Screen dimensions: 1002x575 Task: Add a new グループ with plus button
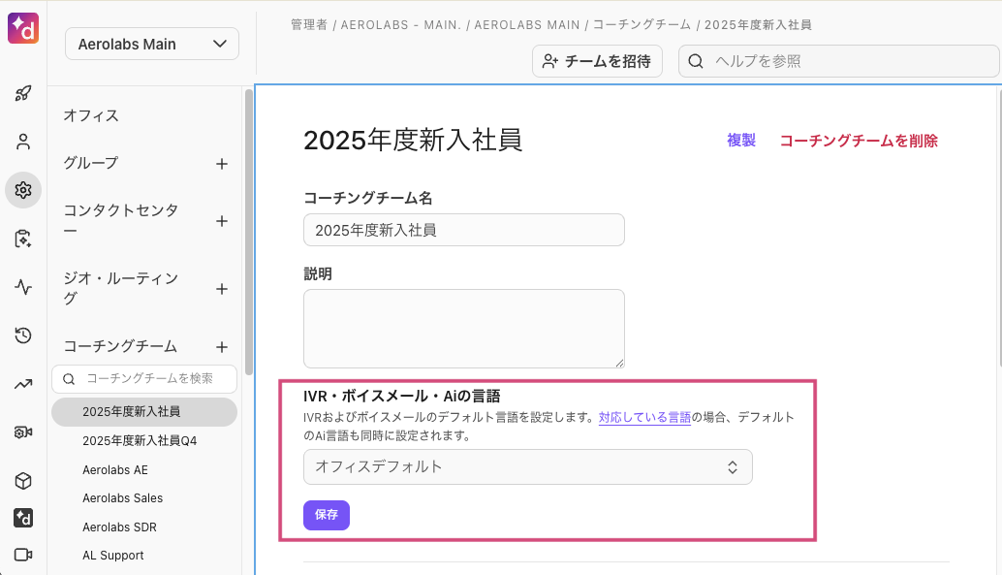pyautogui.click(x=222, y=164)
